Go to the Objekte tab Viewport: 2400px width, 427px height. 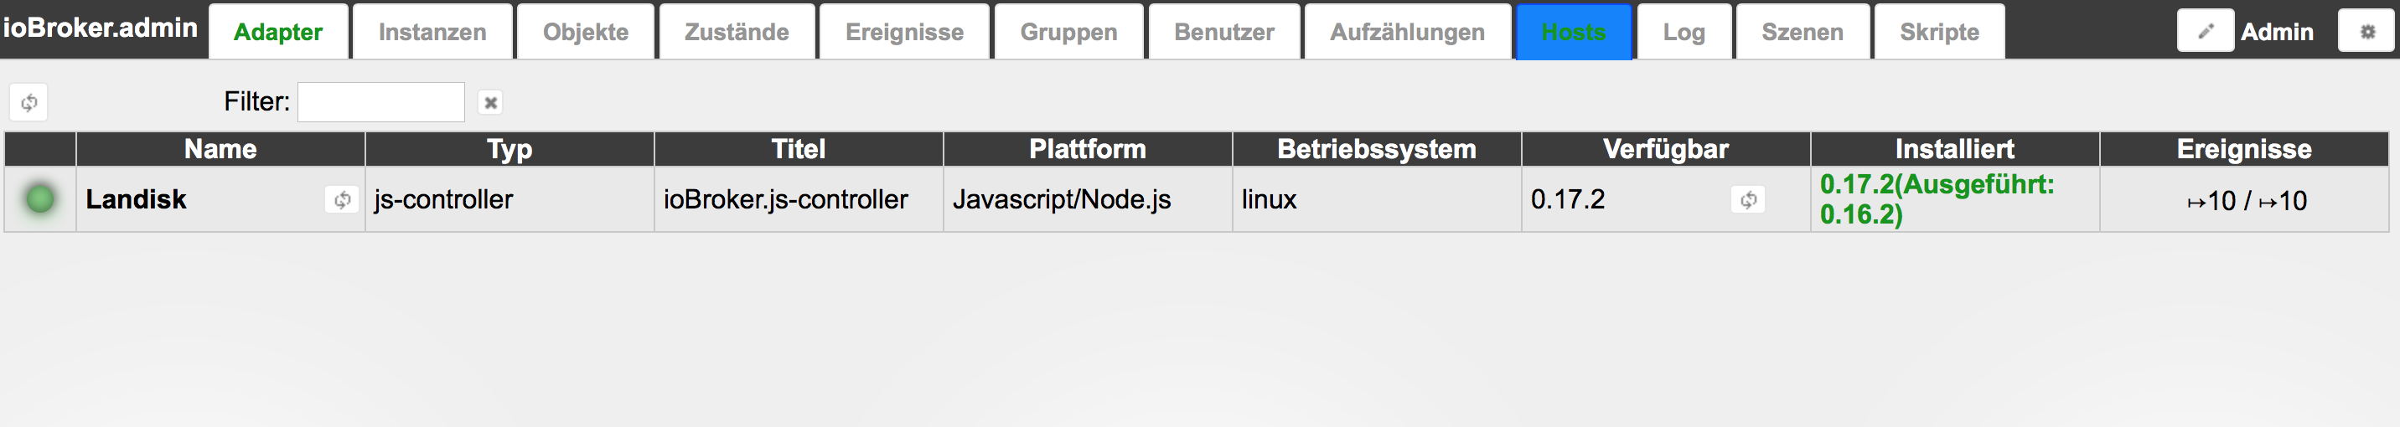tap(585, 33)
